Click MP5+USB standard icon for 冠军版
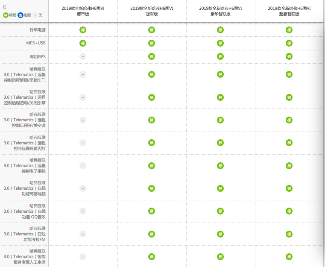Image resolution: width=325 pixels, height=267 pixels. point(152,43)
